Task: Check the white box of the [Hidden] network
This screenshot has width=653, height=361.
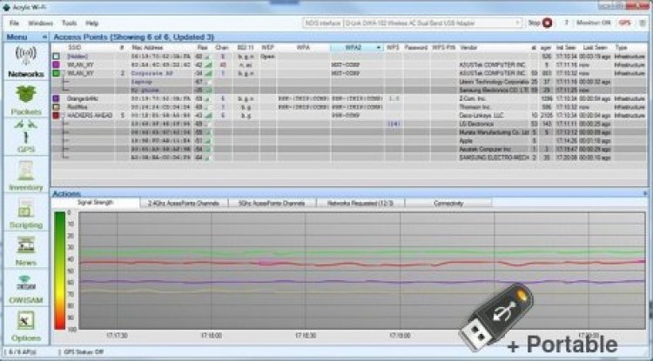Action: tap(57, 57)
